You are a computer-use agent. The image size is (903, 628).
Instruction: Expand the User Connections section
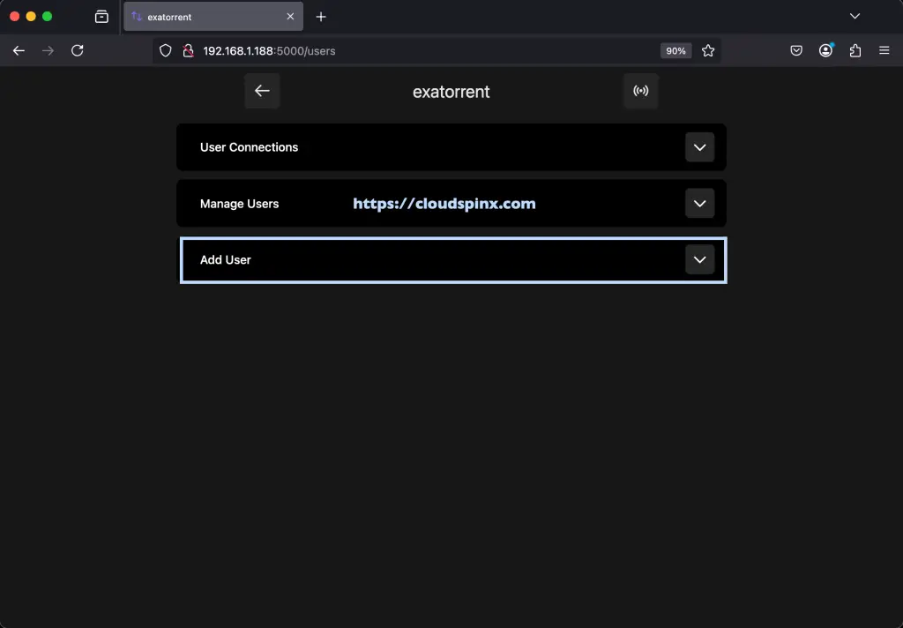point(700,147)
